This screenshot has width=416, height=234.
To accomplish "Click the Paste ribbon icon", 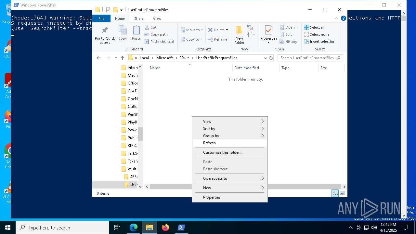I will point(136,33).
